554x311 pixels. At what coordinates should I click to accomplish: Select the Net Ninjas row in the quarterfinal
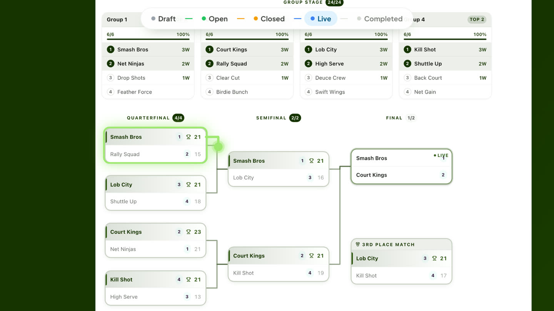pos(155,249)
